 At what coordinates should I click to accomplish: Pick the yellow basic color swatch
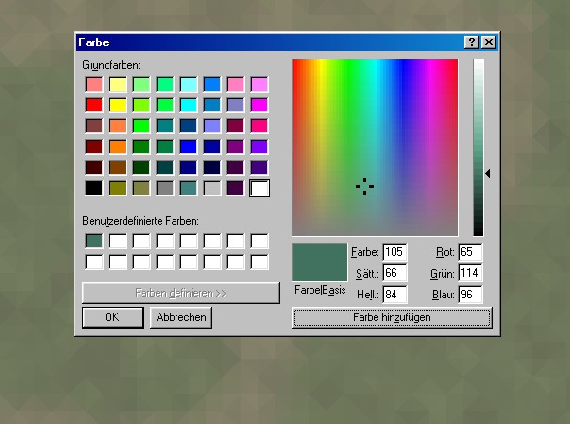pyautogui.click(x=117, y=105)
